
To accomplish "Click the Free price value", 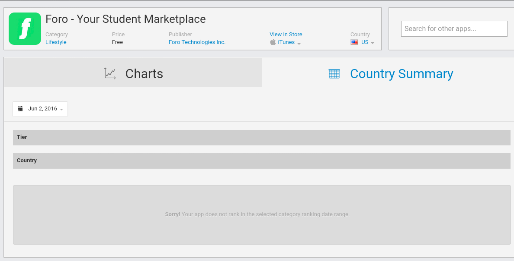I will coord(117,42).
